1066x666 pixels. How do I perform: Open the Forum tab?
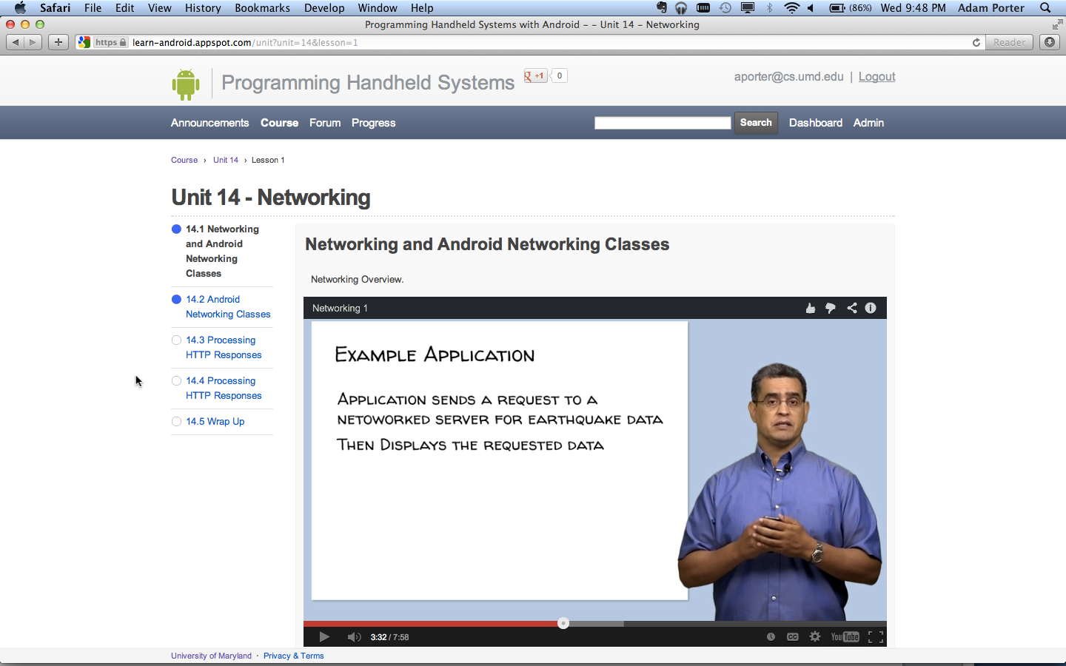pos(325,123)
